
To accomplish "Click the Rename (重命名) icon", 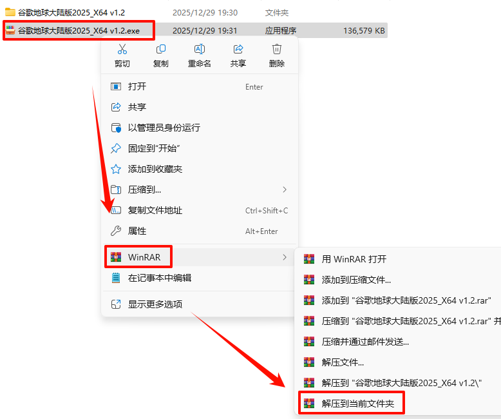I will (200, 49).
